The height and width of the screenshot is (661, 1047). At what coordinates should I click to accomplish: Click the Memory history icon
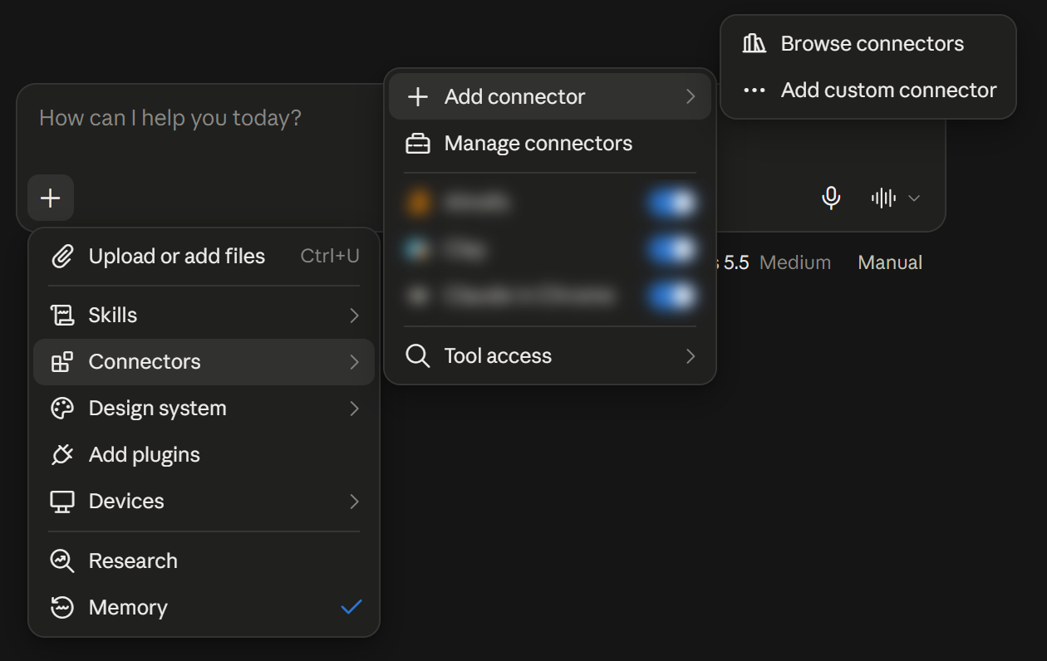tap(62, 608)
